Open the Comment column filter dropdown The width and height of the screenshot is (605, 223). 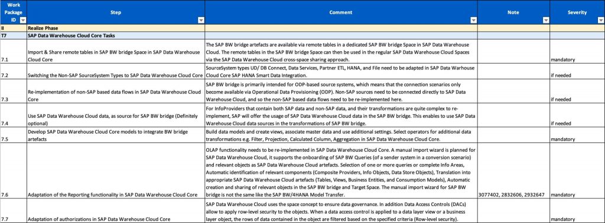pos(473,20)
